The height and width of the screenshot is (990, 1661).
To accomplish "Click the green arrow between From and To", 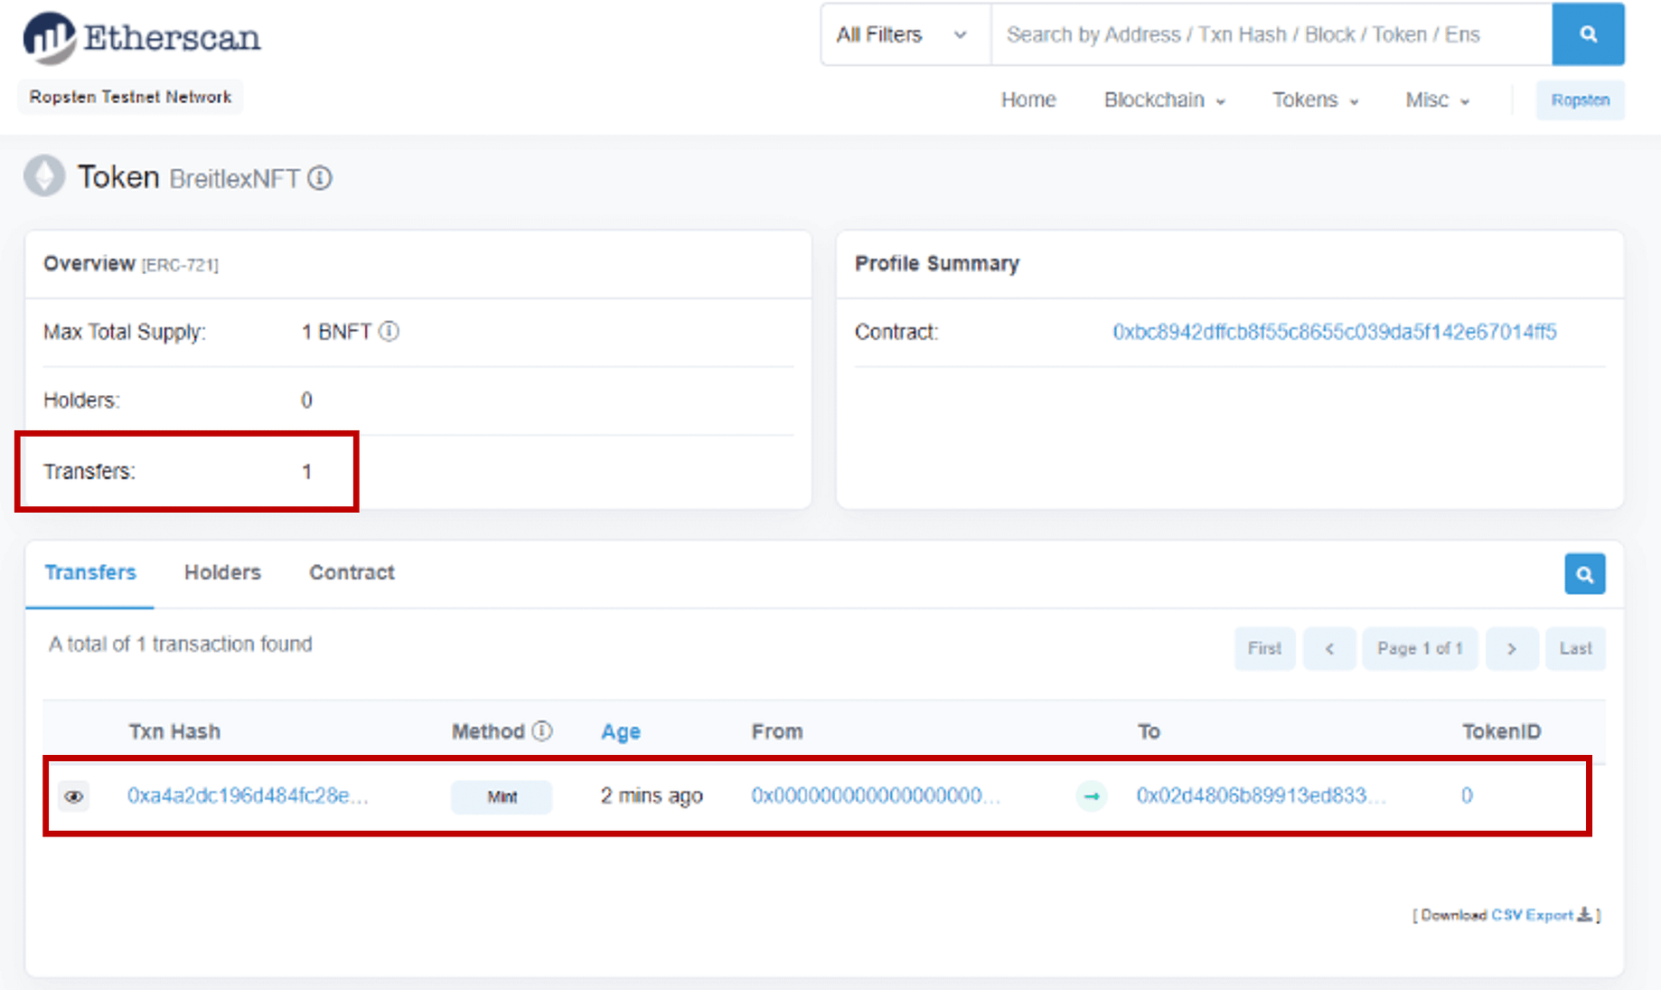I will (1092, 797).
